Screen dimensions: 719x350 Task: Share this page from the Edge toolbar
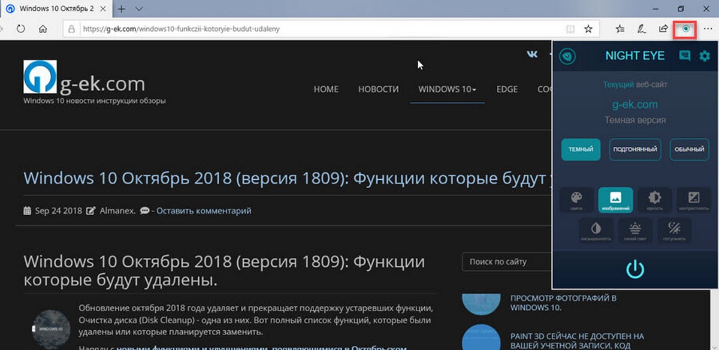click(x=663, y=28)
